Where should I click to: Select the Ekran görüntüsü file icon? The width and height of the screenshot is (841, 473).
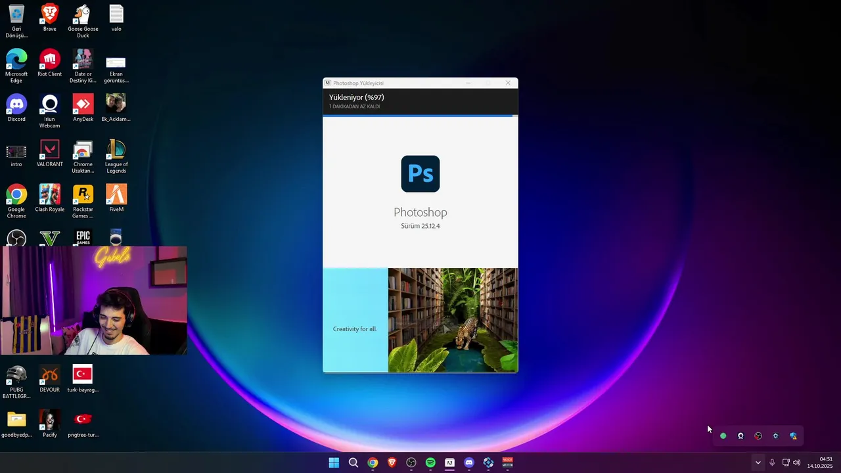(116, 62)
